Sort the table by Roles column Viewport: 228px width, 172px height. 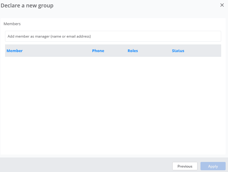(133, 51)
